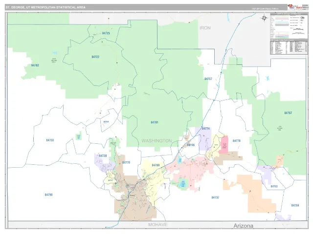Select ZIP code label 84746
This screenshot has width=313, height=234.
[x=191, y=145]
